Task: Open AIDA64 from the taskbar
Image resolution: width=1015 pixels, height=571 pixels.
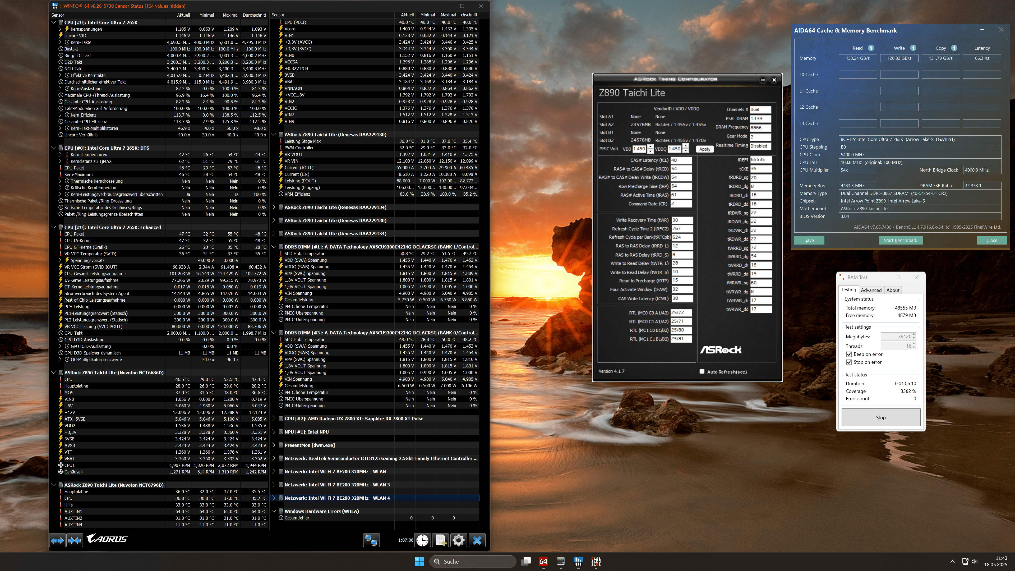Action: point(543,561)
